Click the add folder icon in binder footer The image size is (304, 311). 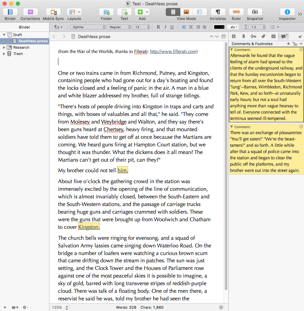click(x=15, y=307)
